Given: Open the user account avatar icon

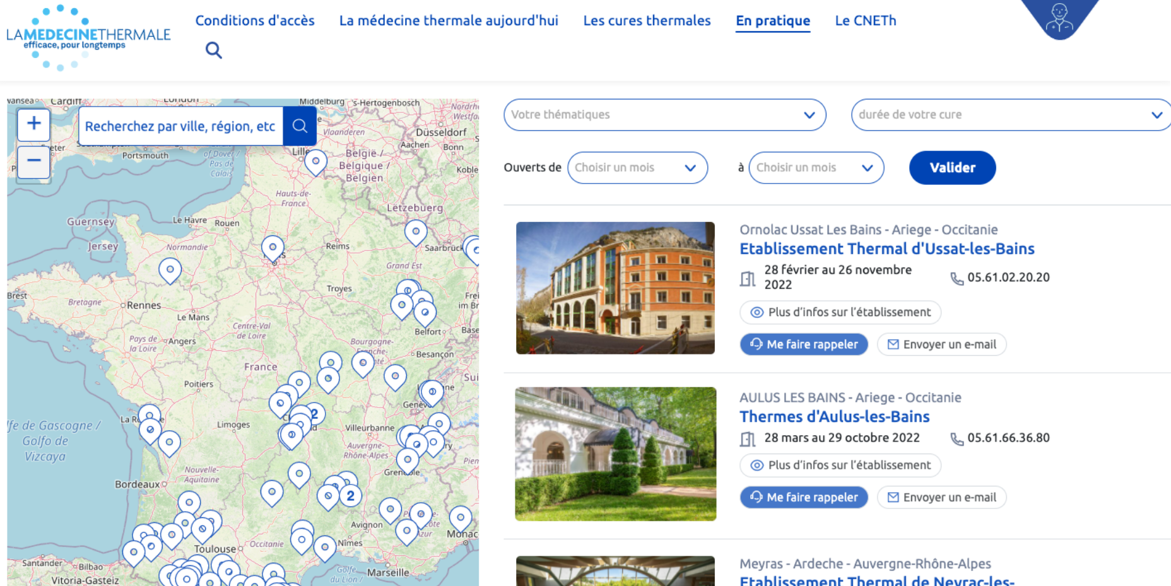Looking at the screenshot, I should coord(1059,18).
